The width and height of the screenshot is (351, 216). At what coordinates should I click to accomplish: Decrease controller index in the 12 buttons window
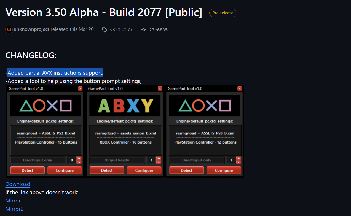[x=238, y=162]
